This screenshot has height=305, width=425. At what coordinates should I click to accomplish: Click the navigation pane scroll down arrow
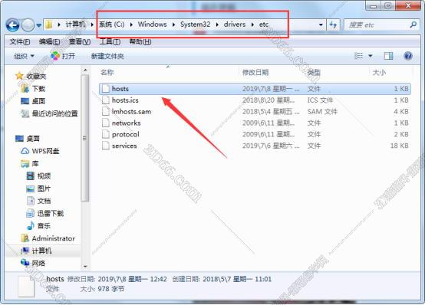[x=85, y=267]
